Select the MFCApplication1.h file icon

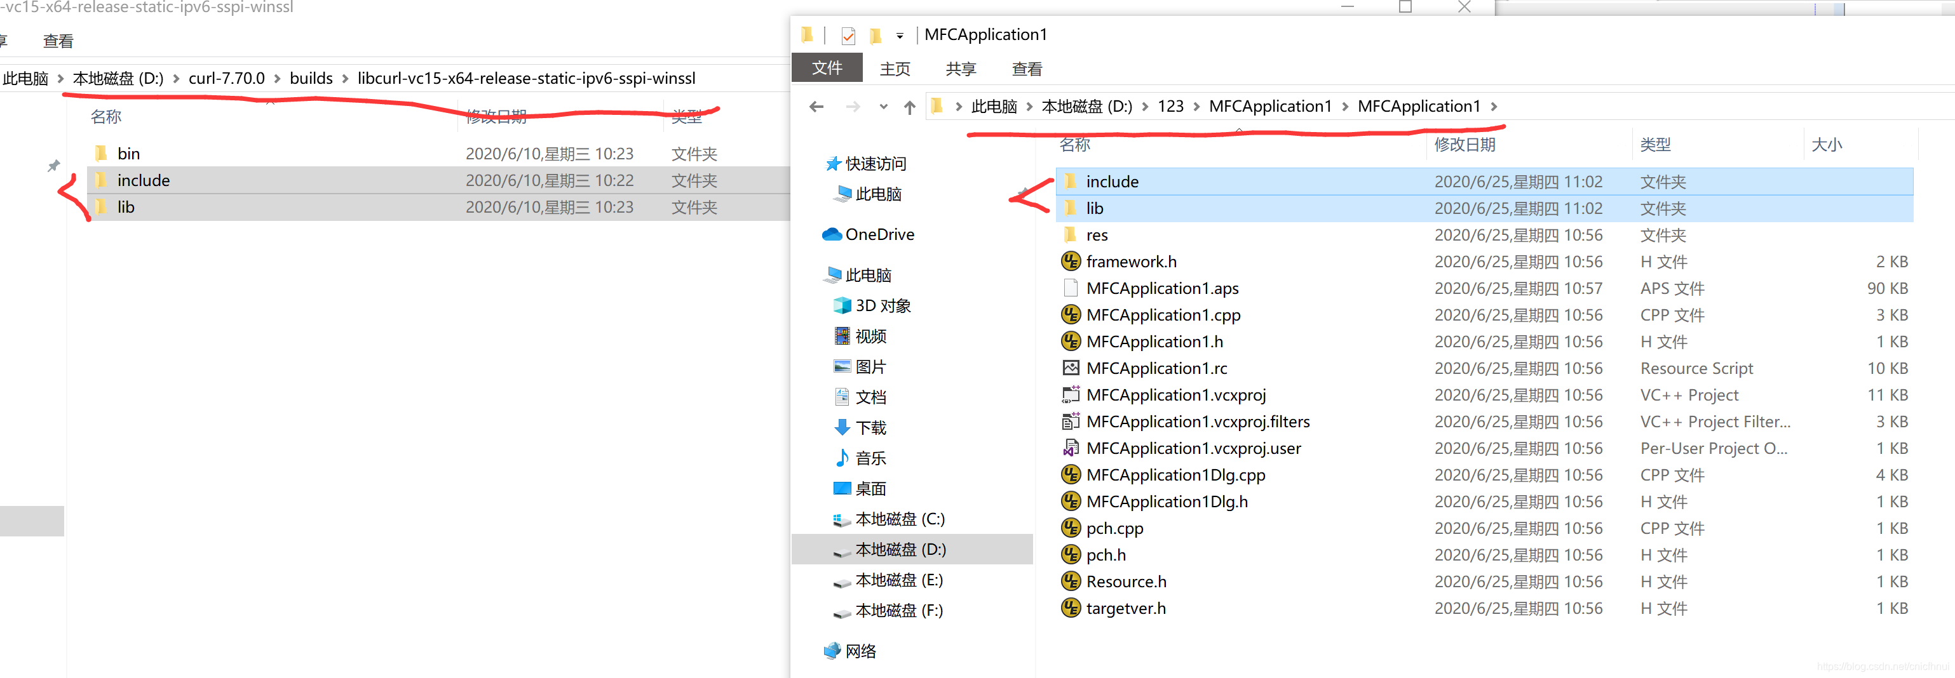pyautogui.click(x=1070, y=342)
